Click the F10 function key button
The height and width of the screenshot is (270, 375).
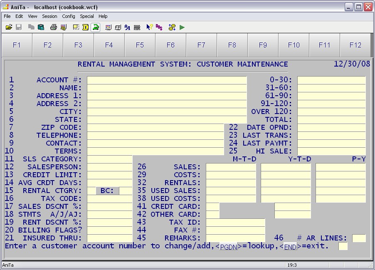[x=294, y=45]
